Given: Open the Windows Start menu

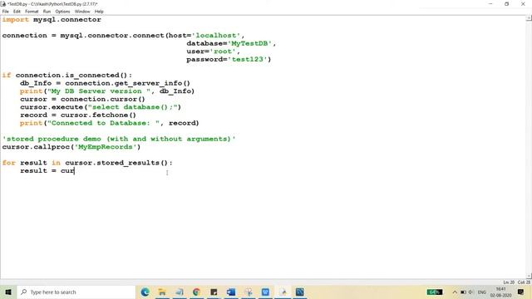Looking at the screenshot, I should 8,292.
